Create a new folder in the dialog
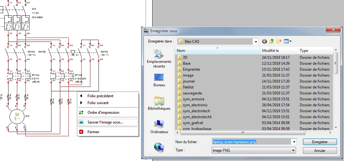 (x=279, y=41)
